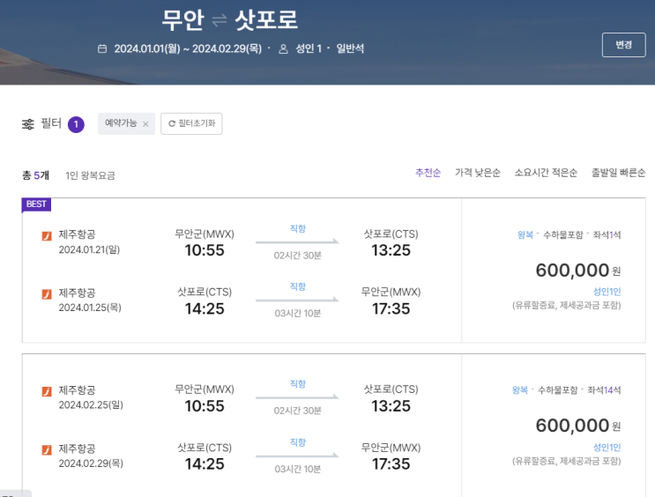
Task: Sort results by 추천순
Action: 428,173
